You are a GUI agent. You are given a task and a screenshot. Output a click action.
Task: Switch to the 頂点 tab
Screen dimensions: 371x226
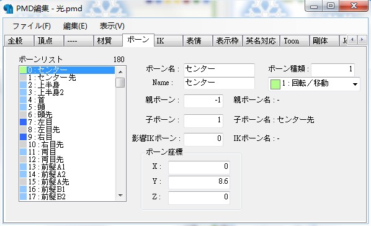point(49,41)
